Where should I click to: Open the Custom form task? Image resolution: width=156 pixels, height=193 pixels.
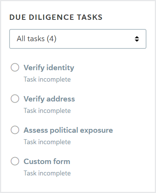click(47, 161)
